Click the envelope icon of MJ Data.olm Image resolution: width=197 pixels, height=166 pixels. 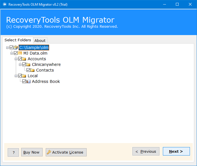(20, 53)
